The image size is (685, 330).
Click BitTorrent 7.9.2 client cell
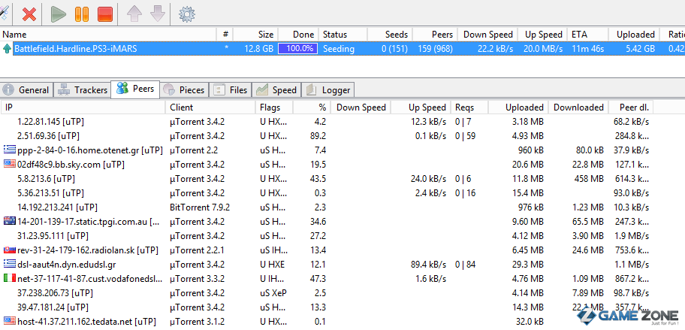click(x=200, y=207)
